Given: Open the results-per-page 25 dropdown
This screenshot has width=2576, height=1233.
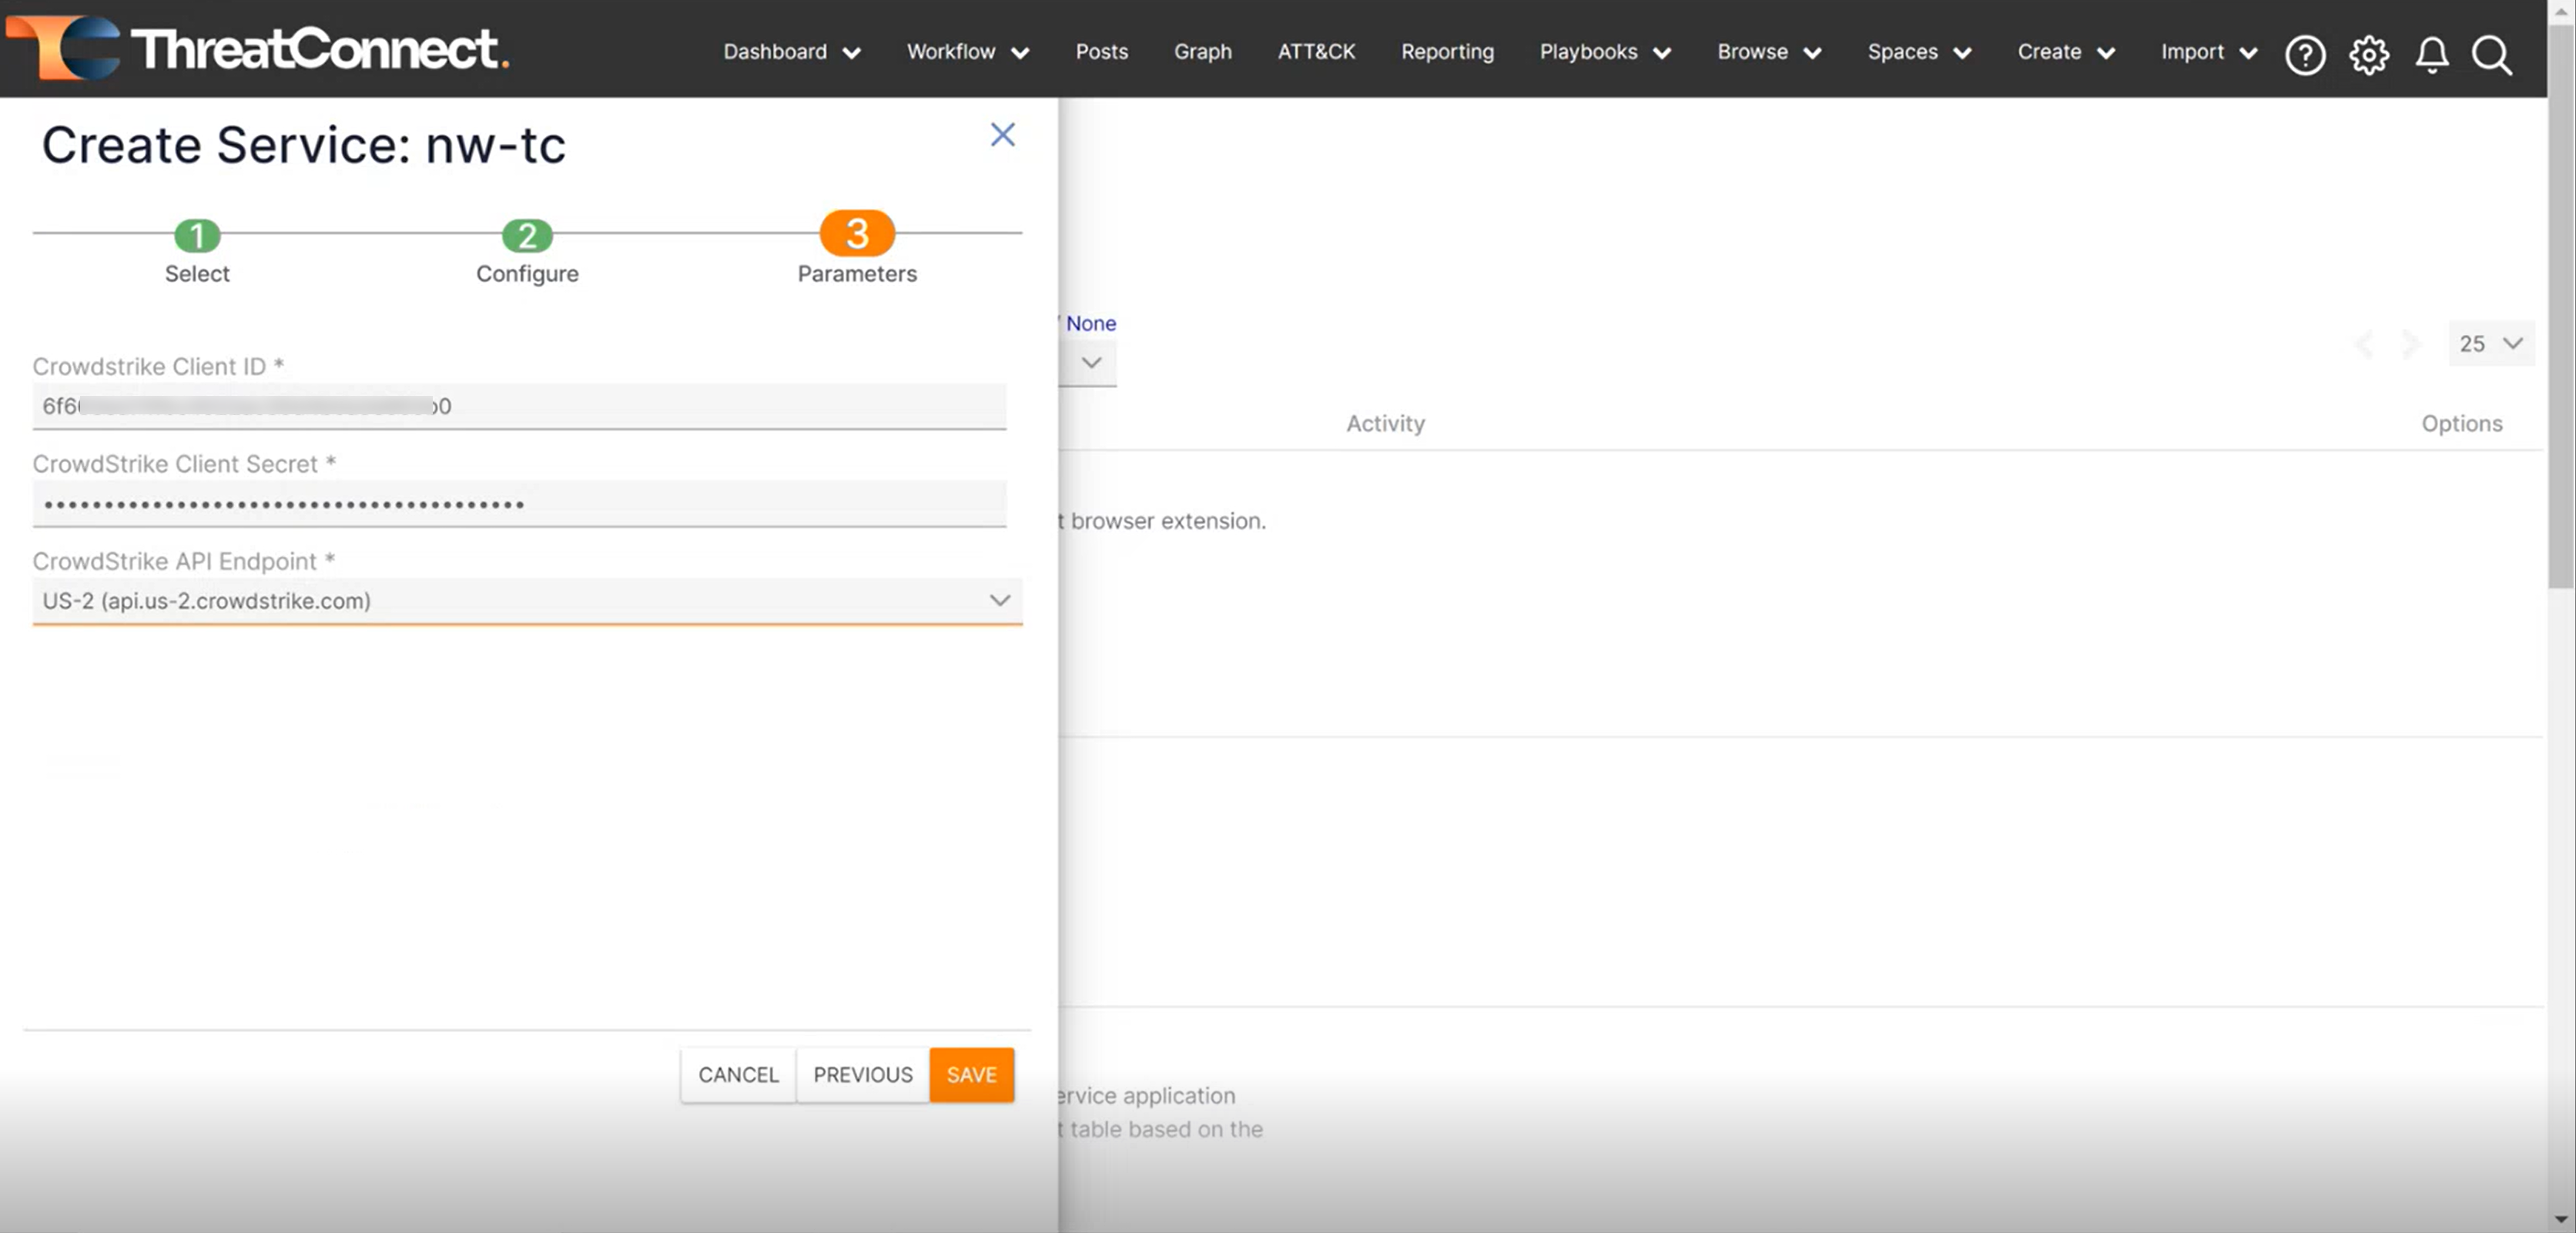Looking at the screenshot, I should tap(2490, 344).
